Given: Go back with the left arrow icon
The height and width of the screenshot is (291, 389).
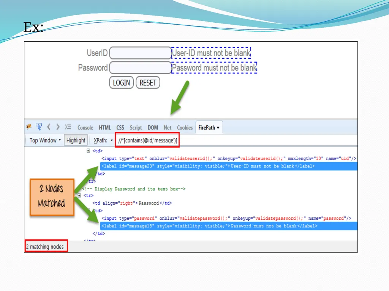Looking at the screenshot, I should (49, 127).
